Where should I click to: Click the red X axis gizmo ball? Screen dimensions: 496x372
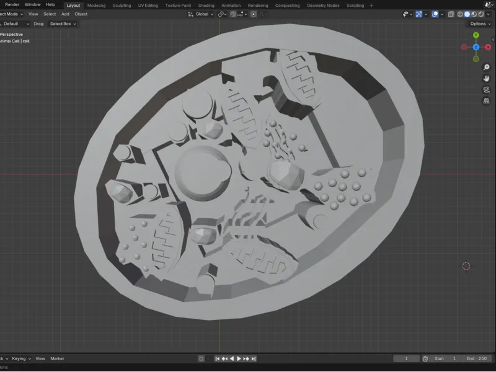488,47
